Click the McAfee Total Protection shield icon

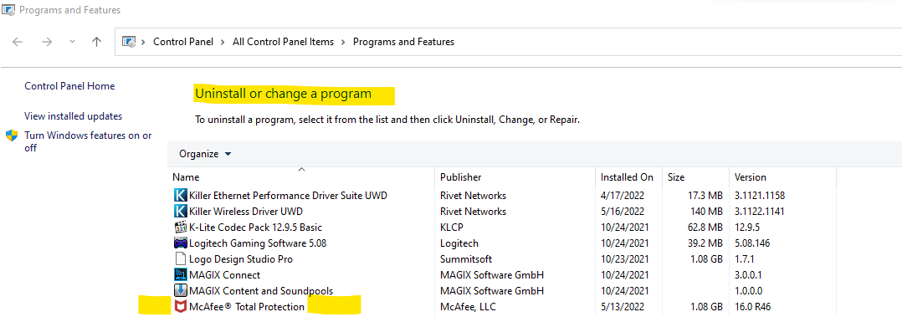click(x=180, y=307)
